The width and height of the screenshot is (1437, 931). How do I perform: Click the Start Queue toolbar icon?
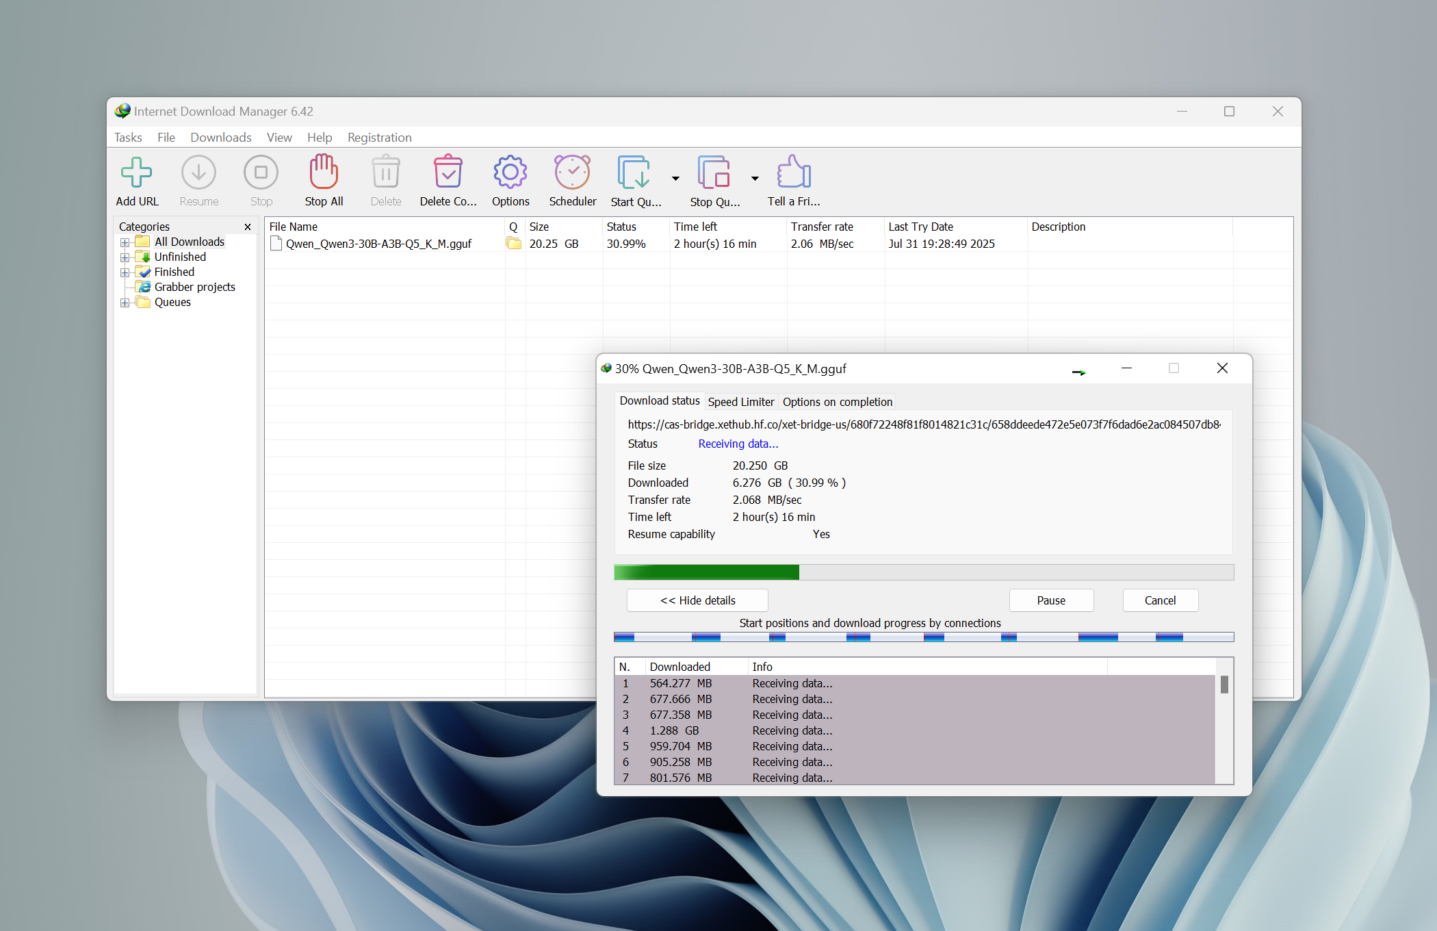click(634, 172)
